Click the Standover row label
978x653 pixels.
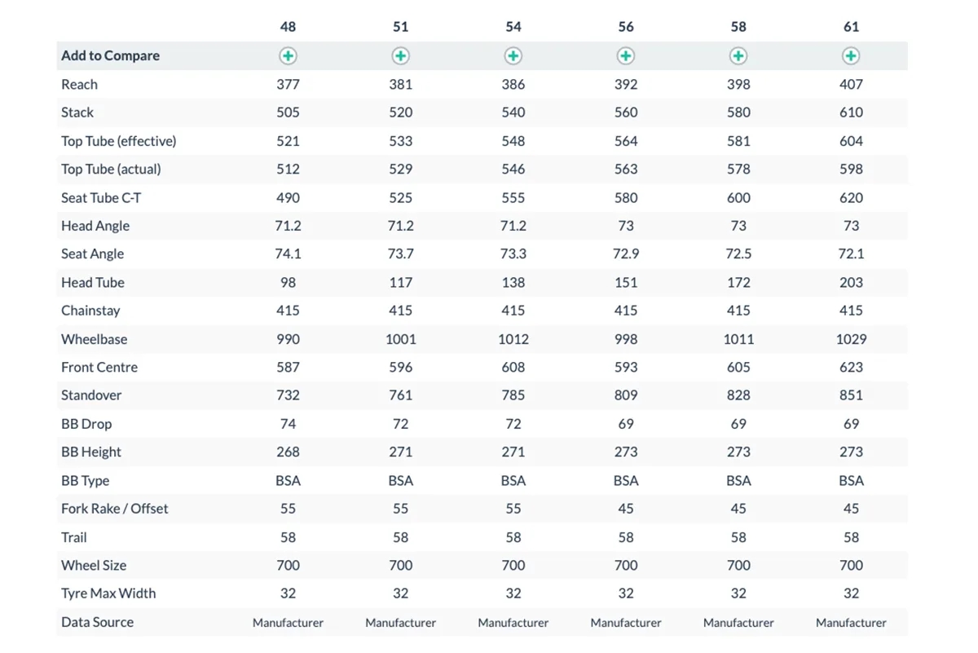(x=91, y=395)
